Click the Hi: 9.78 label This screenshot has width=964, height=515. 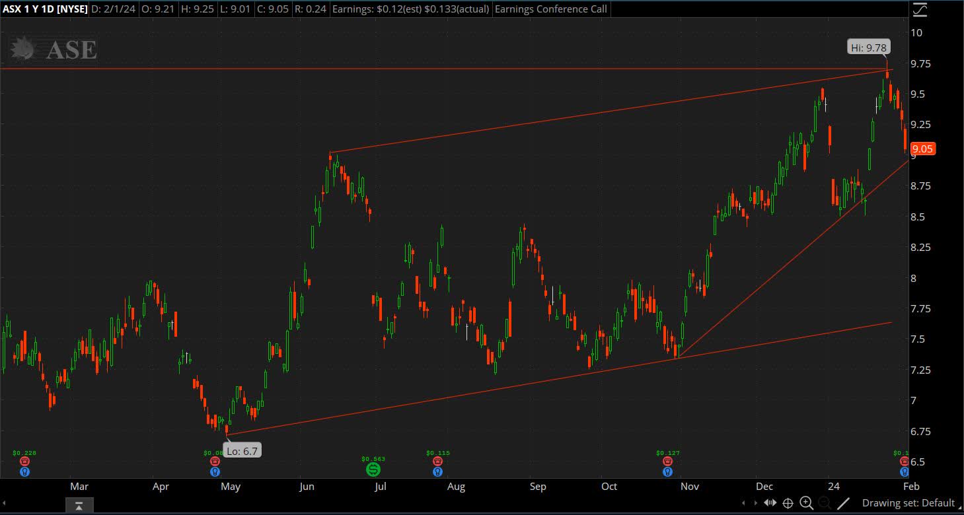pyautogui.click(x=868, y=47)
